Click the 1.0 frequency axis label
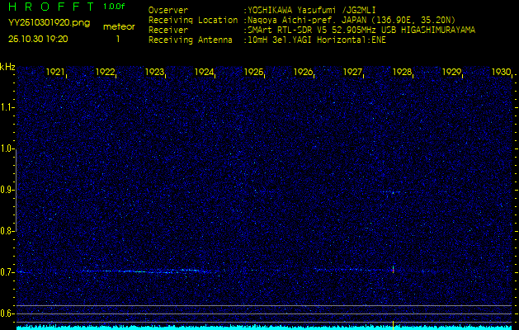The height and width of the screenshot is (330, 519). 7,148
